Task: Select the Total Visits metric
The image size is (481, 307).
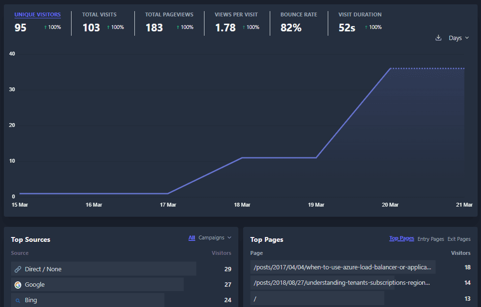Action: 99,14
